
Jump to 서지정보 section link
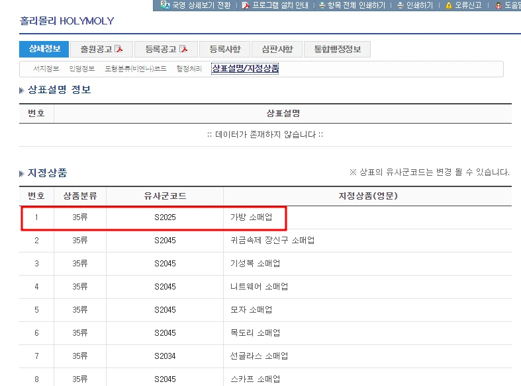coord(46,69)
